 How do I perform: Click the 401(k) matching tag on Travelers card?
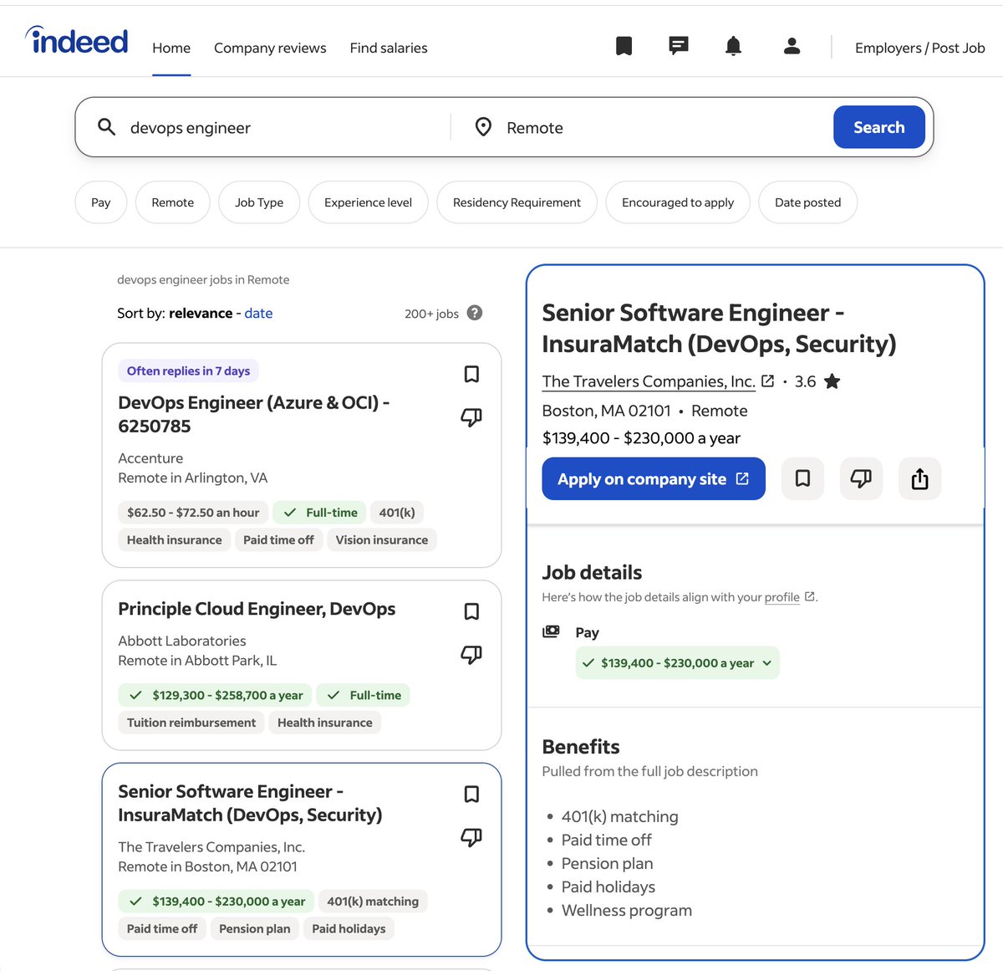(373, 901)
